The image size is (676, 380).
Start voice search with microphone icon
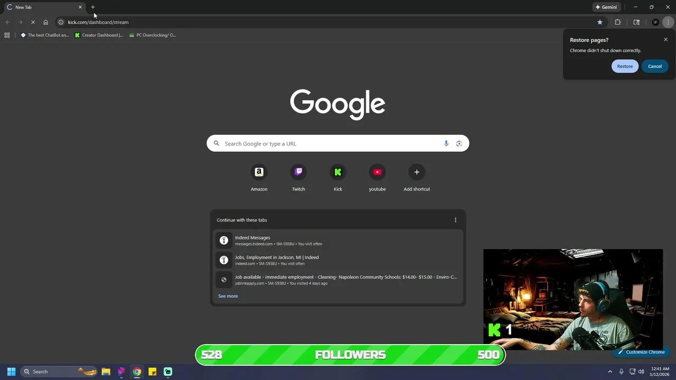tap(446, 144)
